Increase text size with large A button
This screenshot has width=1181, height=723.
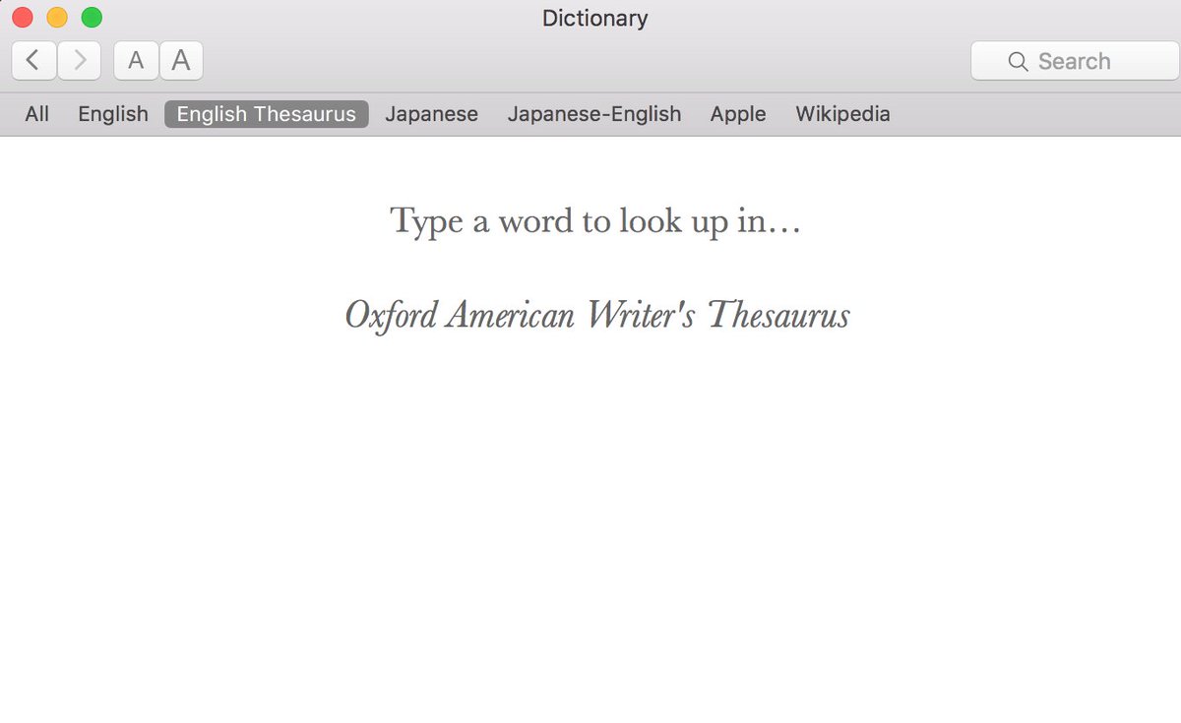(x=181, y=61)
